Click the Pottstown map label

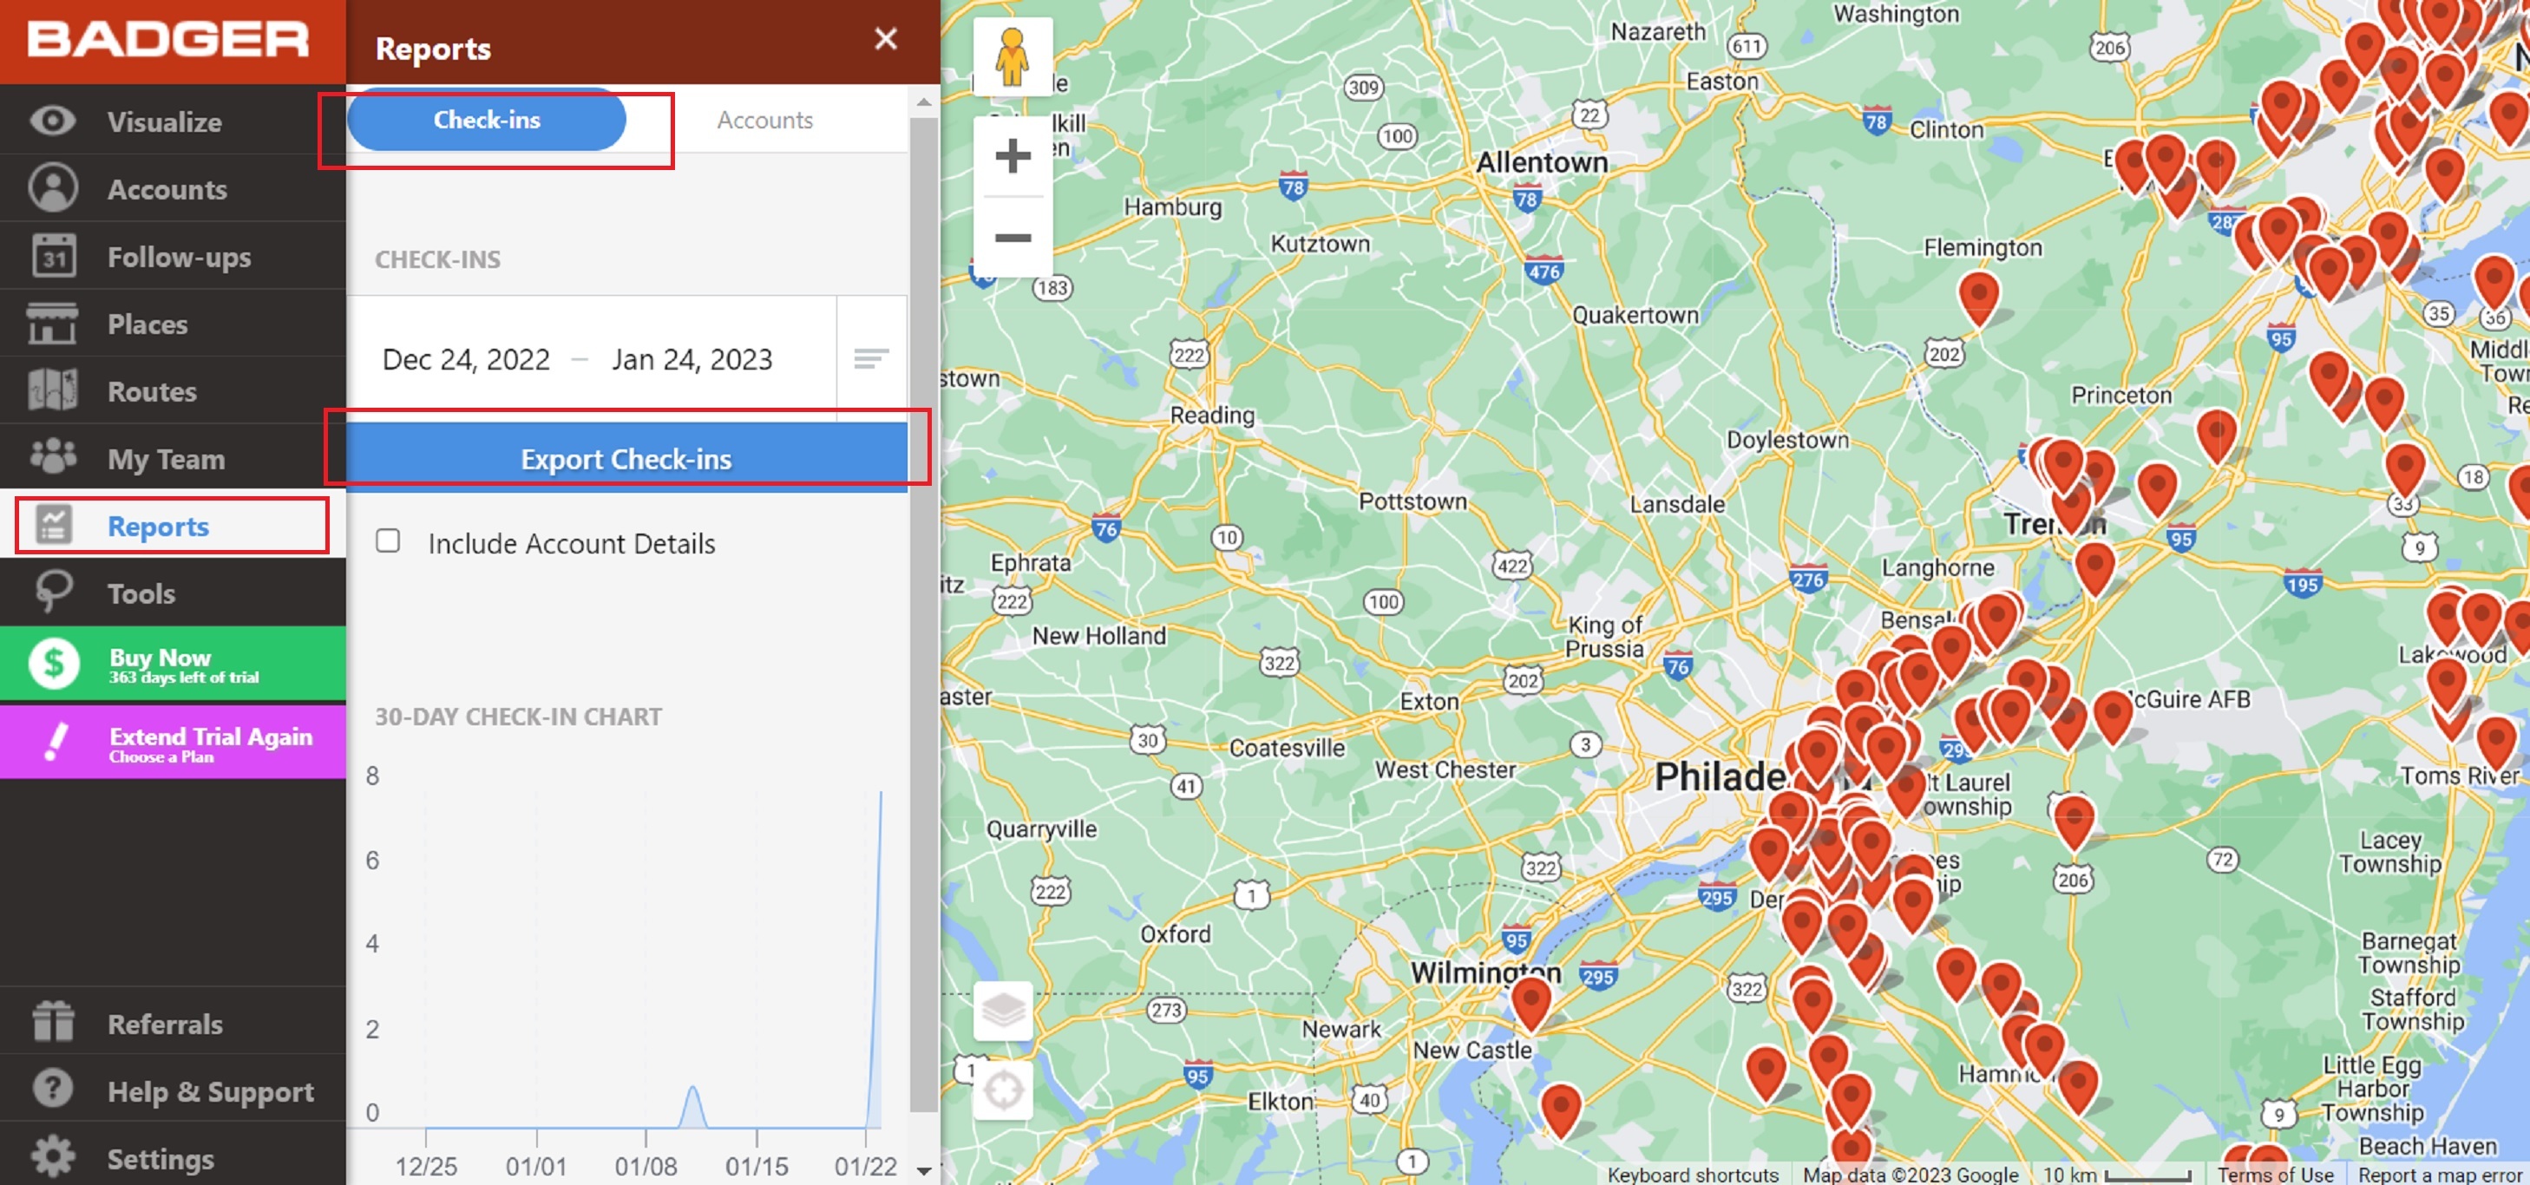(1412, 501)
